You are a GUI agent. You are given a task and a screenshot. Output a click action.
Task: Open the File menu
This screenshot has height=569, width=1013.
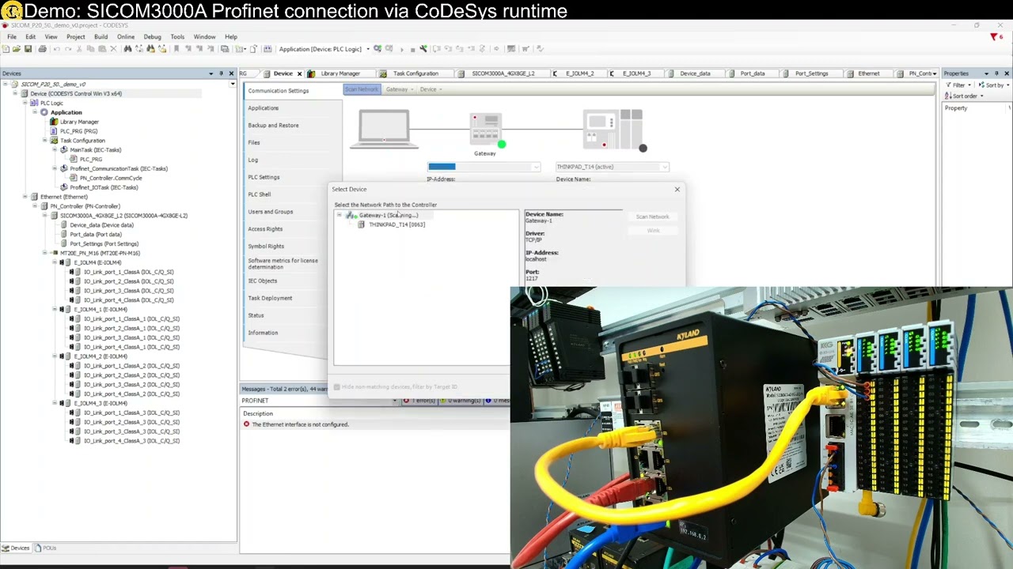12,37
